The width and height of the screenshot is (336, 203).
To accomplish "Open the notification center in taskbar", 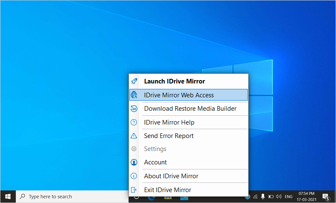I will [325, 196].
